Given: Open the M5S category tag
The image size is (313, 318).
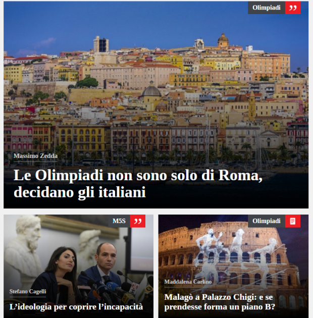Looking at the screenshot, I should [119, 221].
